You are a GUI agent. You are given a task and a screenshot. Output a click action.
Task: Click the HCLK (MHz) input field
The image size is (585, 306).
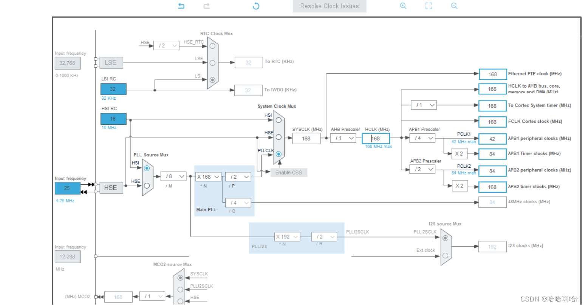click(376, 139)
